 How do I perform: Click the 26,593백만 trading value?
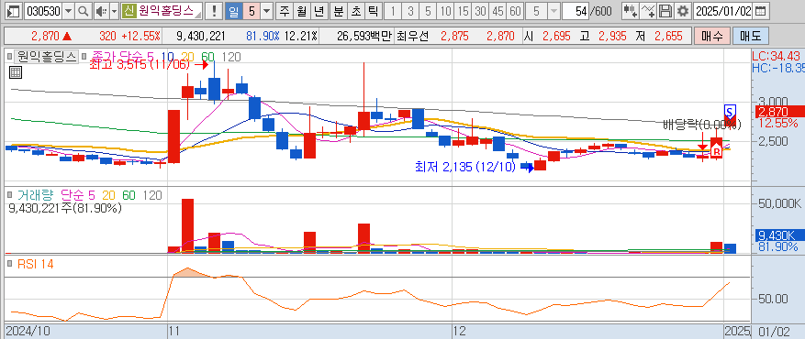(364, 37)
